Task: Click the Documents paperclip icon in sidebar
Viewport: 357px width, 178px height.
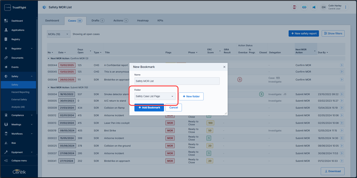Action: (x=6, y=58)
